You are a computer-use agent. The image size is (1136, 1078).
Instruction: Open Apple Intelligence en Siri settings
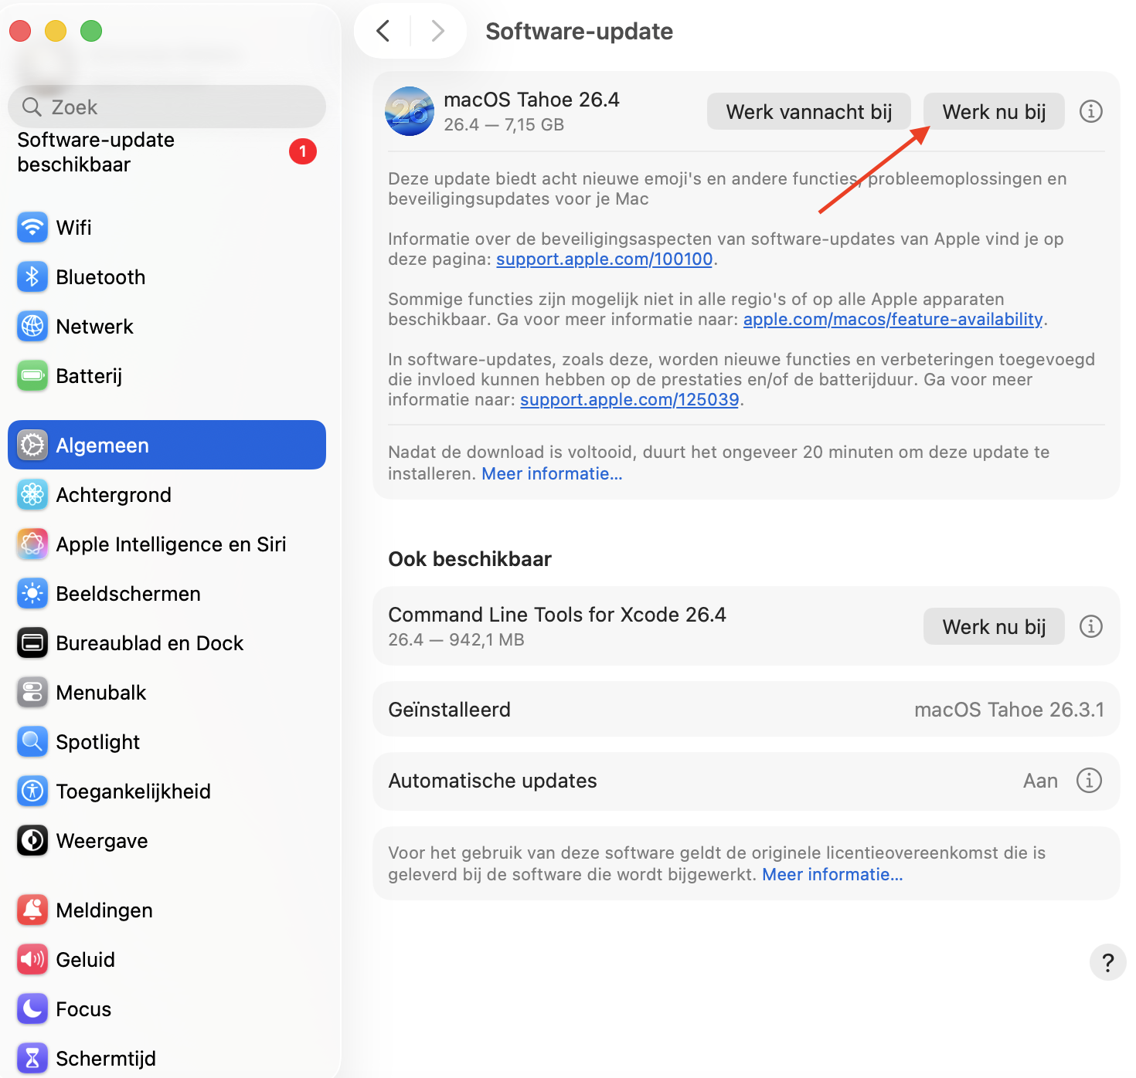(171, 544)
